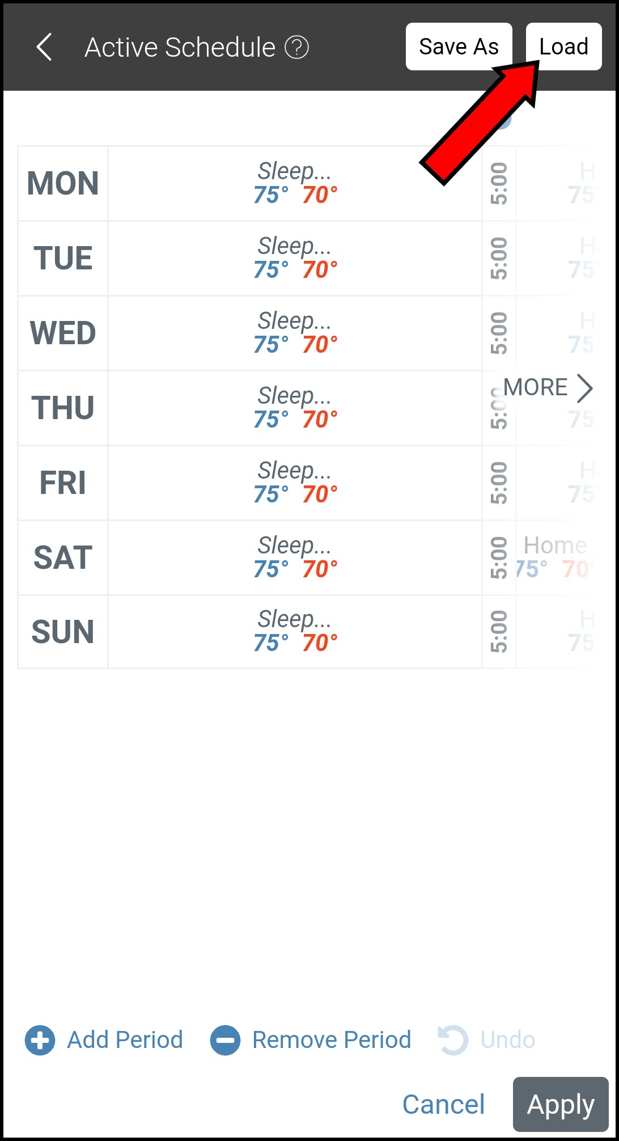Click the Add Period text link
Image resolution: width=619 pixels, height=1141 pixels.
125,1041
